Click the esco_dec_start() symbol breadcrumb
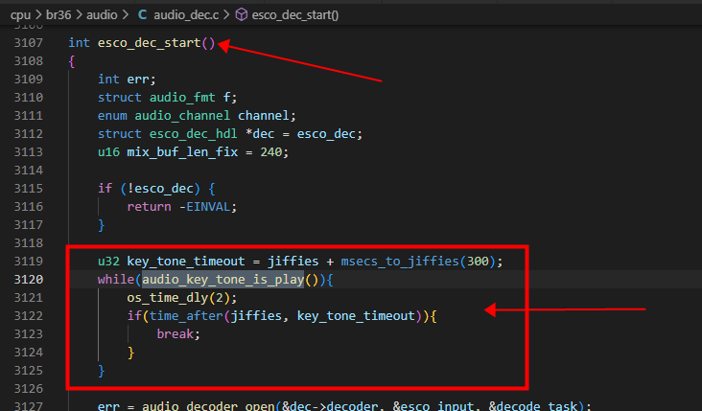The width and height of the screenshot is (702, 411). point(295,15)
